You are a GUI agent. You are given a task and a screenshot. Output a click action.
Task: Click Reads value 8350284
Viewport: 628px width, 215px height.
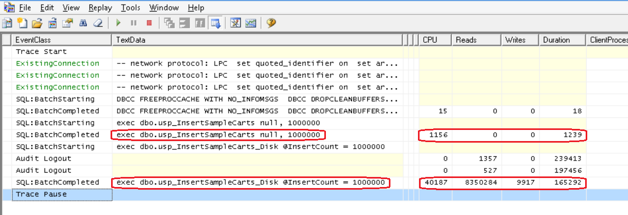coord(481,182)
